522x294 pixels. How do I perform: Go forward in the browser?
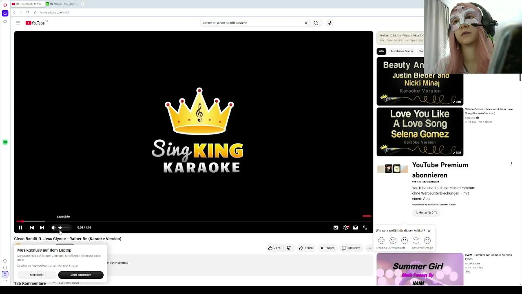(20, 12)
